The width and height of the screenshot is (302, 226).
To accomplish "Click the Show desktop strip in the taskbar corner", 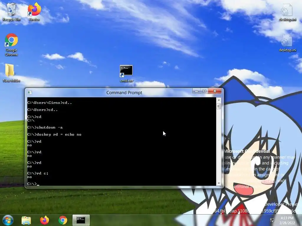I will (300, 220).
